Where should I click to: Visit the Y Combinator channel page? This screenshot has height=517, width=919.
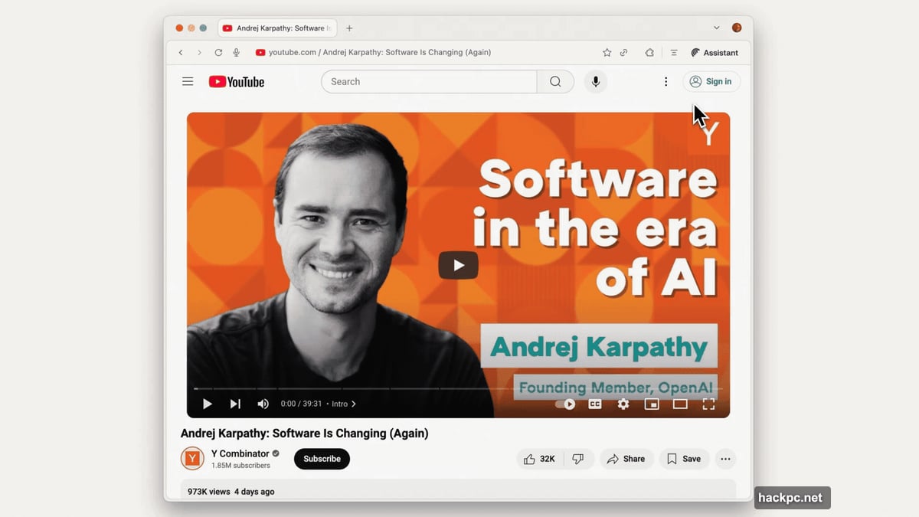coord(238,453)
